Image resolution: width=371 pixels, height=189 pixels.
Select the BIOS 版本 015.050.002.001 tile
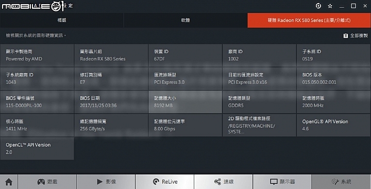coord(333,78)
